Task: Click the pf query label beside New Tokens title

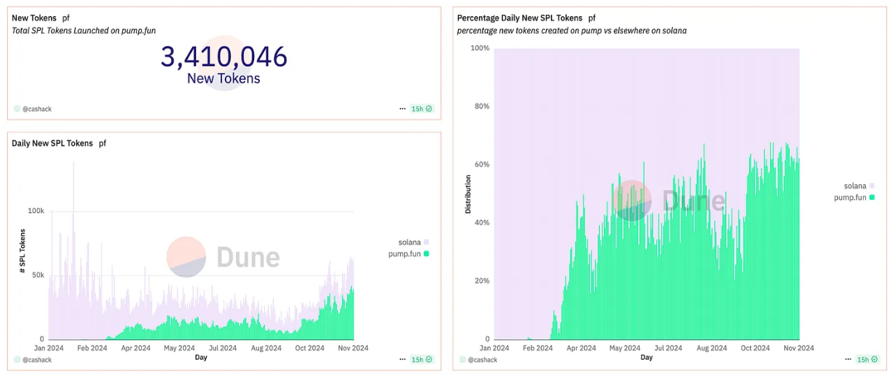Action: coord(66,18)
